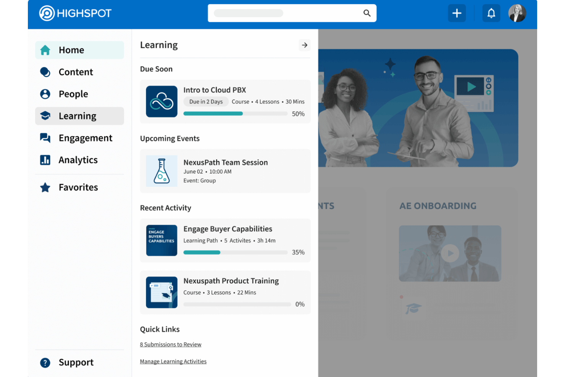Click Engage Buyers Capabilities thumbnail

click(161, 240)
